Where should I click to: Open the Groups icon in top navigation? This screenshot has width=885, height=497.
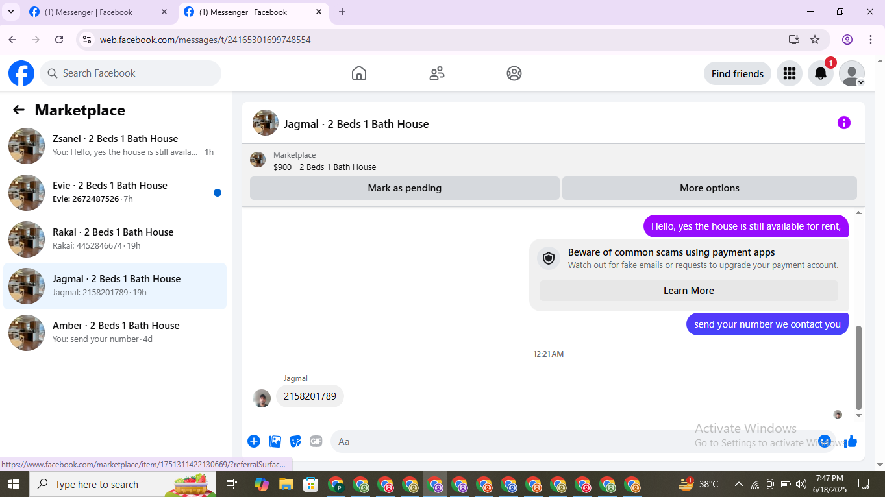coord(514,73)
